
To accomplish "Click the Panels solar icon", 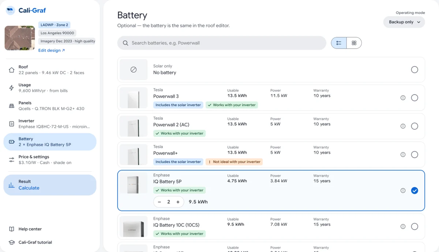I will tap(11, 106).
